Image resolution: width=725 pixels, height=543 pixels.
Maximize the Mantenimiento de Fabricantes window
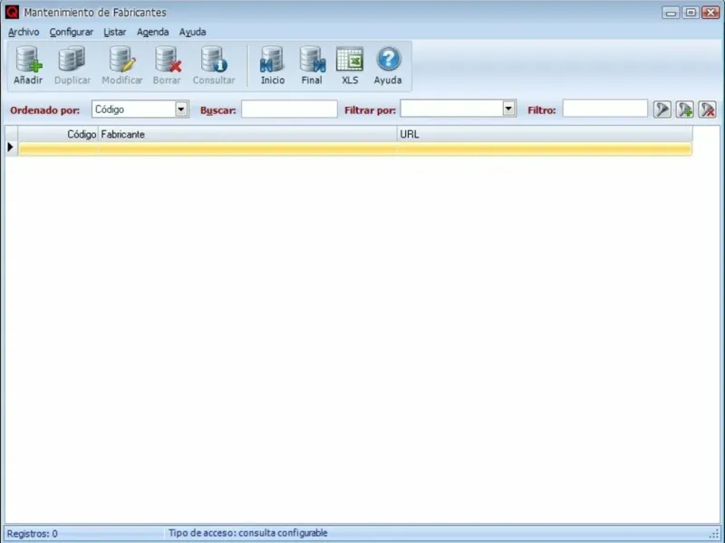coord(691,13)
